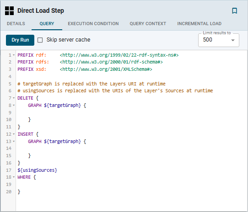Enable the Skip server cache checkbox
Image resolution: width=248 pixels, height=212 pixels.
[40, 40]
